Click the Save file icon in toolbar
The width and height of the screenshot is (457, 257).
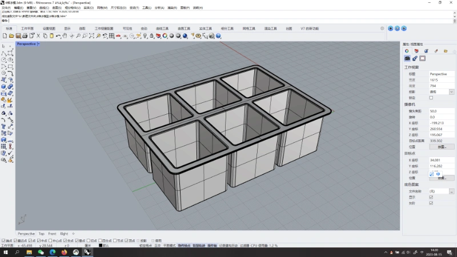(x=17, y=35)
